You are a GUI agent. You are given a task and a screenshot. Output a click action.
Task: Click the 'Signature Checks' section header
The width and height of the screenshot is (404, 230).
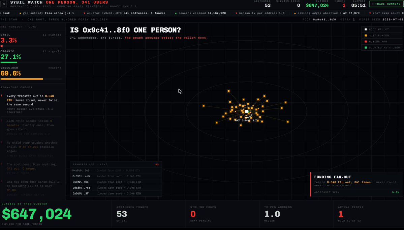click(x=16, y=87)
